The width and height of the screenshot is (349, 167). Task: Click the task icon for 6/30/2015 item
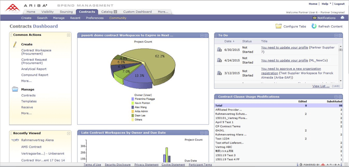click(x=219, y=50)
